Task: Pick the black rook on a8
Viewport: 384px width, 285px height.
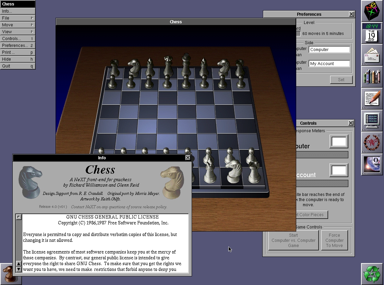Action: pyautogui.click(x=114, y=67)
